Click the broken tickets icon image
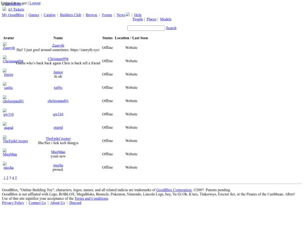The height and width of the screenshot is (228, 304). [x=5, y=9]
